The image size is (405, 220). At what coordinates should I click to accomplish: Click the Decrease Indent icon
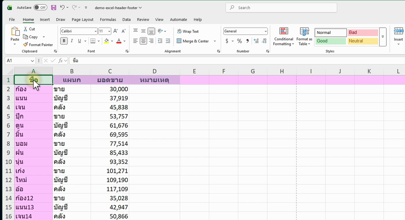coord(160,41)
